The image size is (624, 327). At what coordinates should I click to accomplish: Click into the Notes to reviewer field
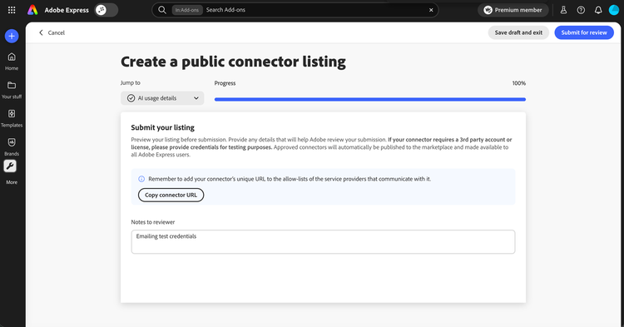(x=323, y=242)
